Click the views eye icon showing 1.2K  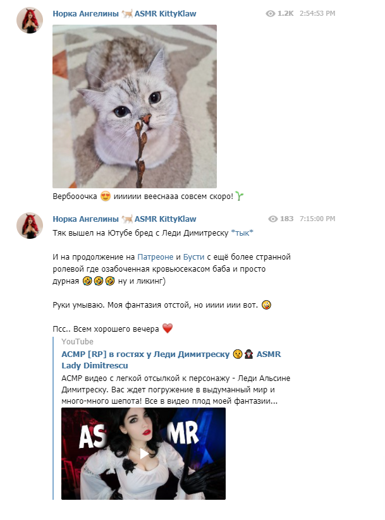point(271,14)
